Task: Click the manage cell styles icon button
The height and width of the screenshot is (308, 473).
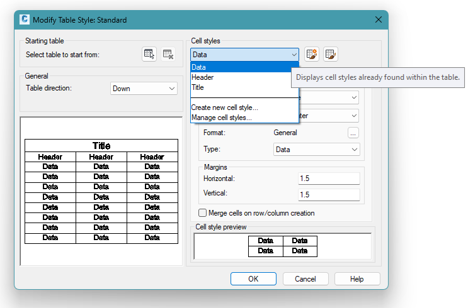Action: [331, 55]
